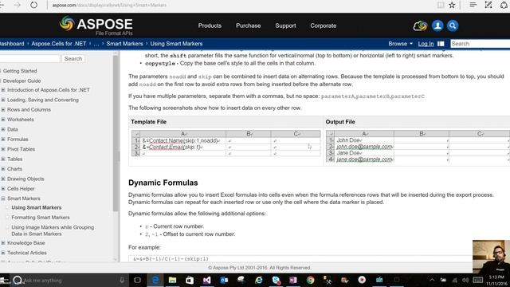Open the user account icon

coord(437,26)
